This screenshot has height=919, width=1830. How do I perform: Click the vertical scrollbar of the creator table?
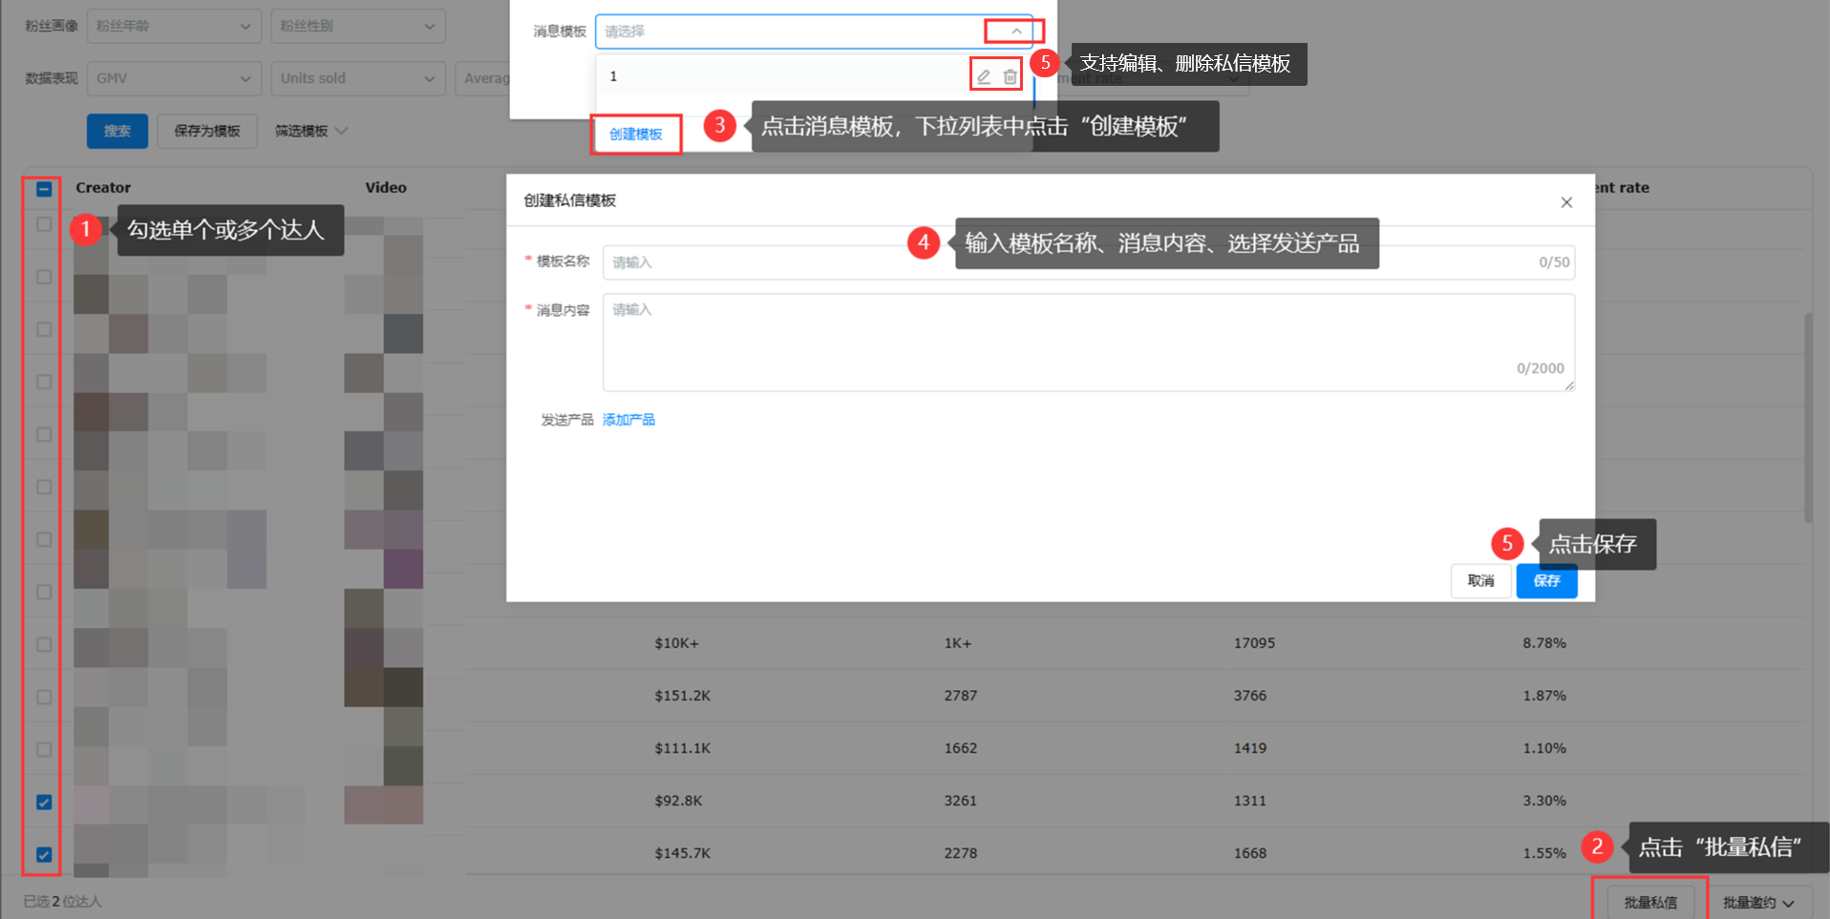point(1808,417)
